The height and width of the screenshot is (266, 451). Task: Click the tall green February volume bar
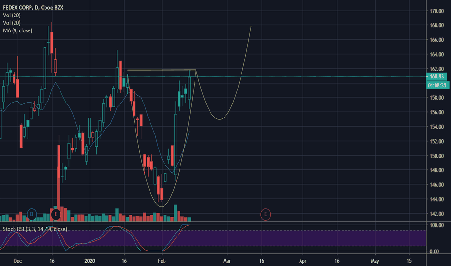(176, 212)
